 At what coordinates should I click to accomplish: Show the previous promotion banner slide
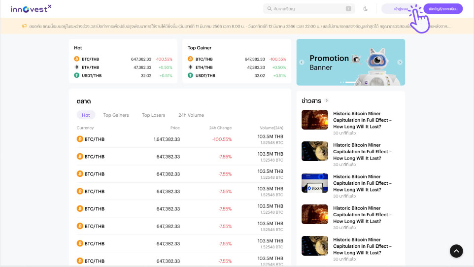coord(302,62)
